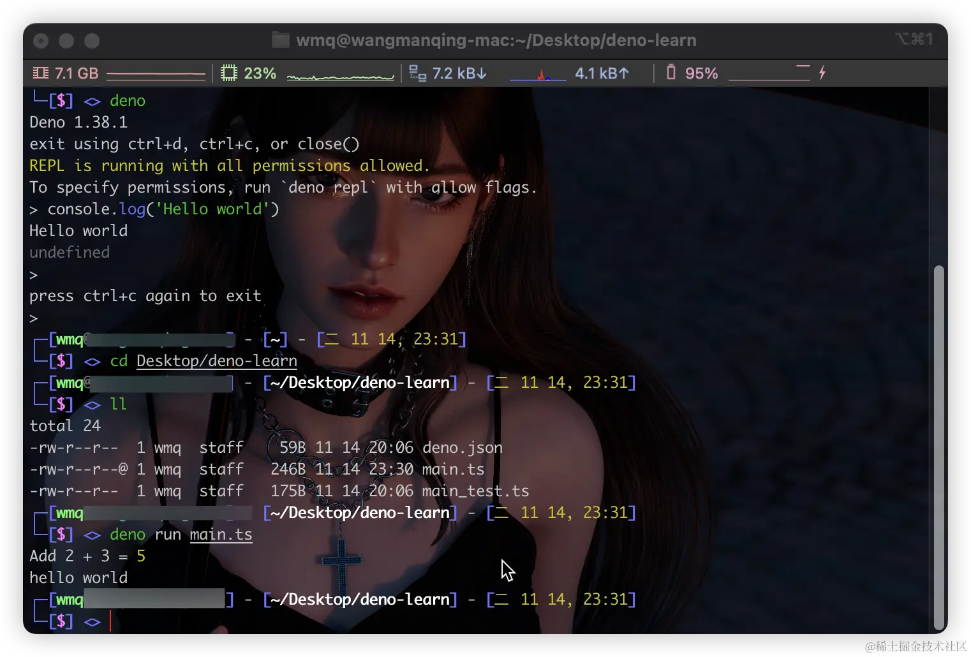971x657 pixels.
Task: Click the console.log('Hello world') input line
Action: [x=154, y=209]
